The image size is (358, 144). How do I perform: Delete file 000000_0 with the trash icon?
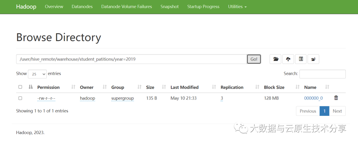coord(336,98)
